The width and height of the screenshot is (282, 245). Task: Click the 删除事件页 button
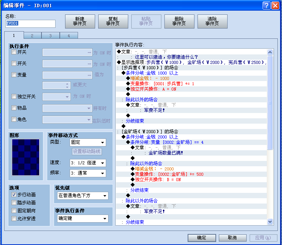[179, 21]
